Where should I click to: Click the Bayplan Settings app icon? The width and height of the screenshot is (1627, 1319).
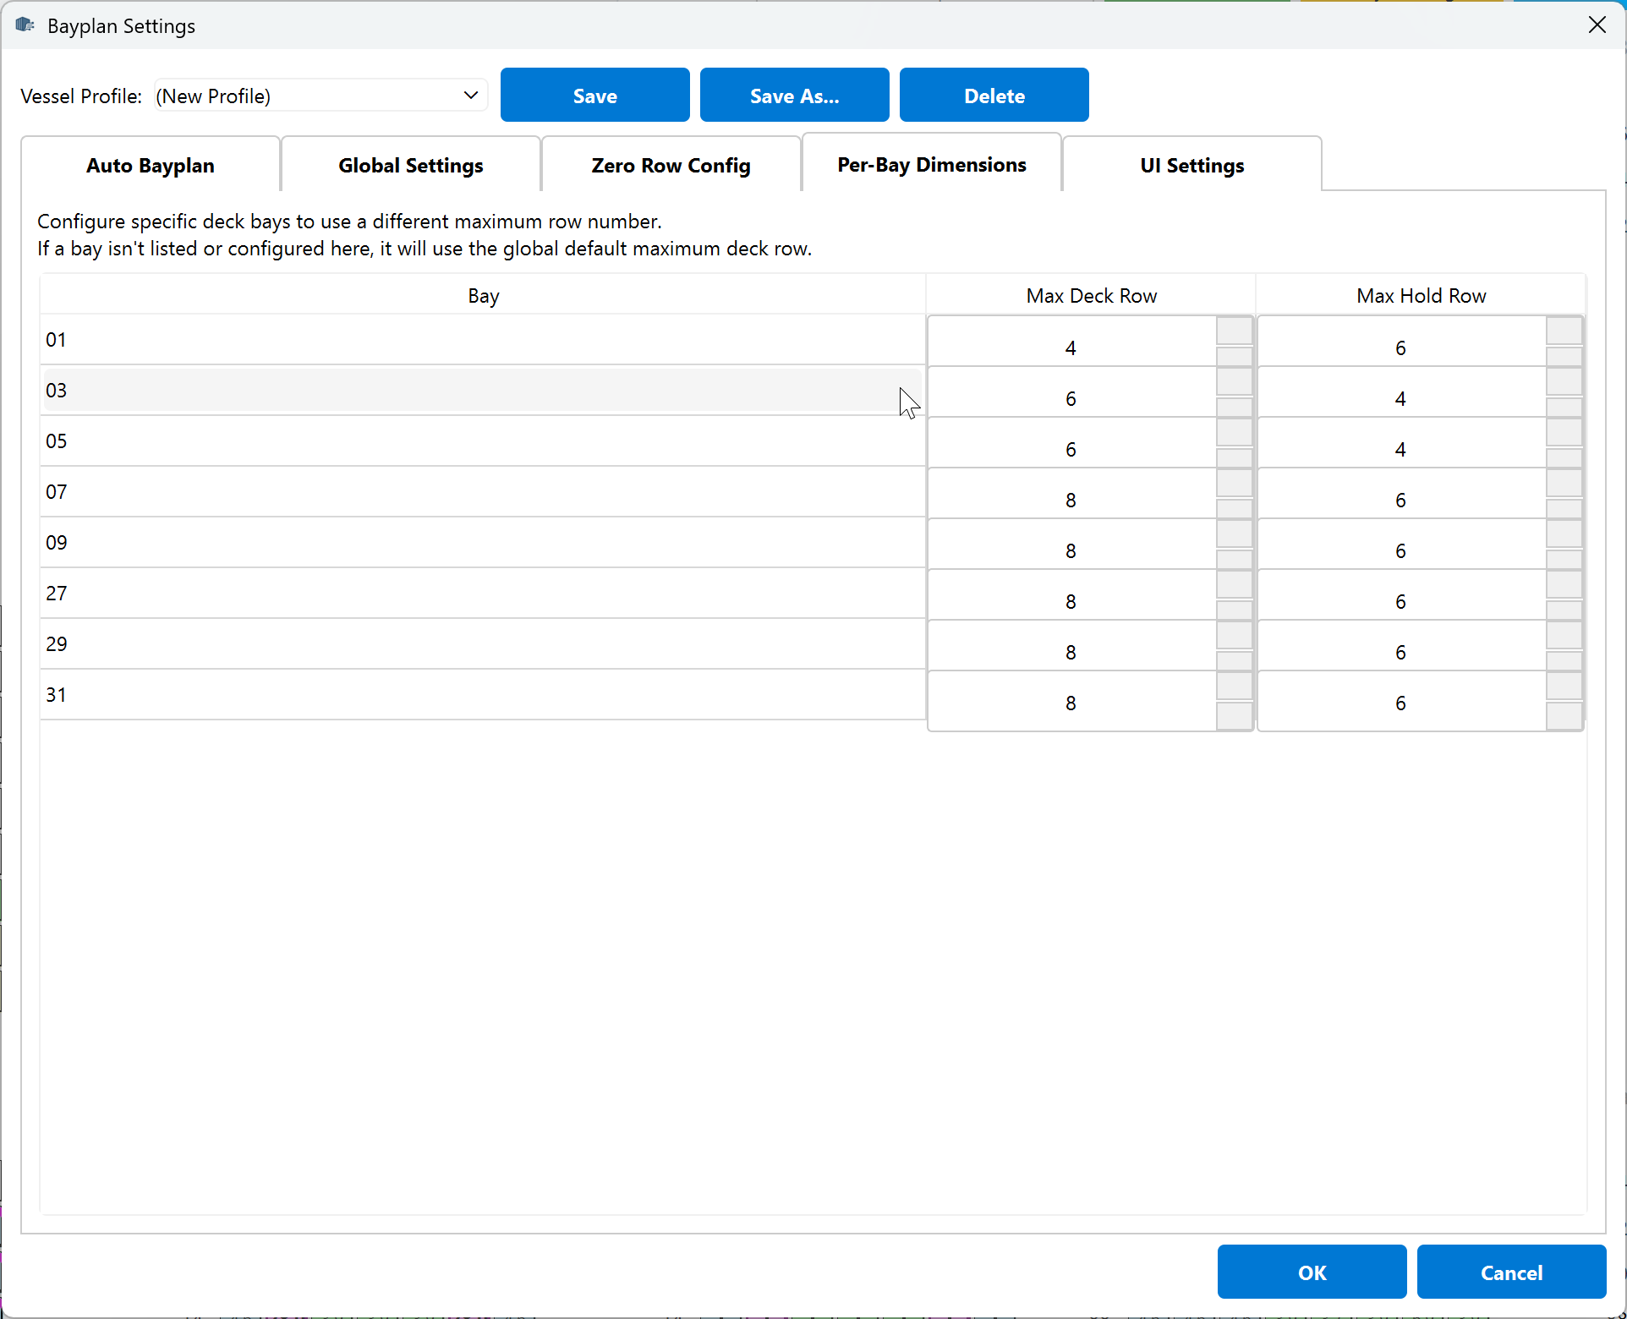(25, 25)
